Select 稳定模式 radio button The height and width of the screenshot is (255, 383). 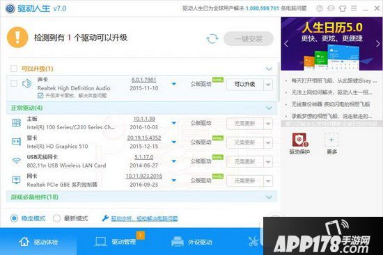(14, 218)
